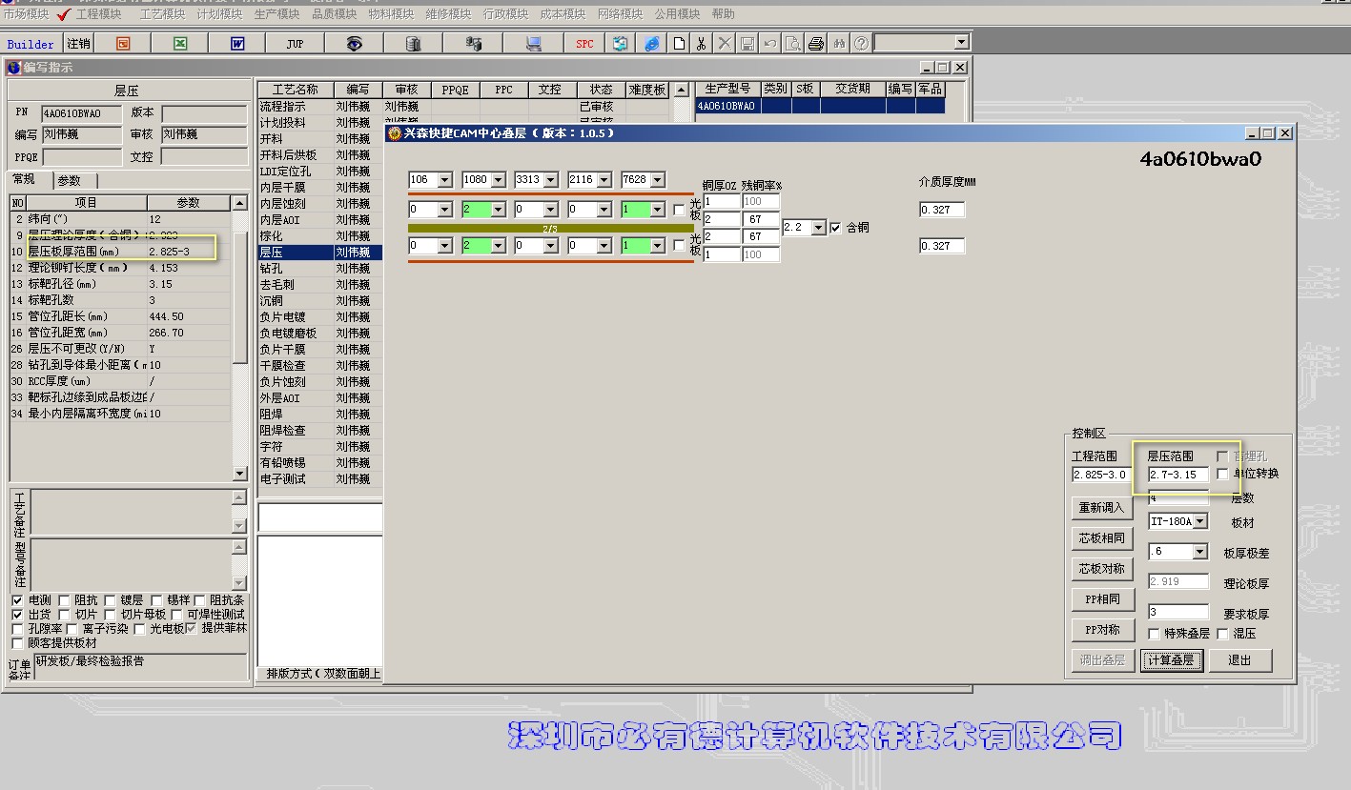Enable the 特殊叠层 checkbox
Viewport: 1351px width, 790px height.
point(1155,634)
